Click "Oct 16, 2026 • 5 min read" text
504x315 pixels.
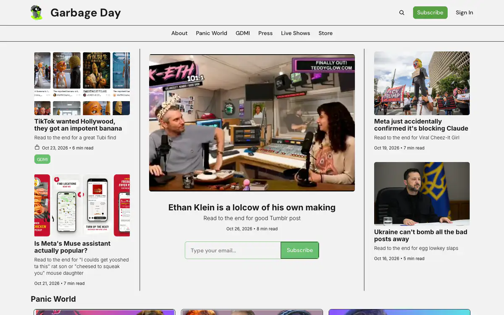(399, 258)
